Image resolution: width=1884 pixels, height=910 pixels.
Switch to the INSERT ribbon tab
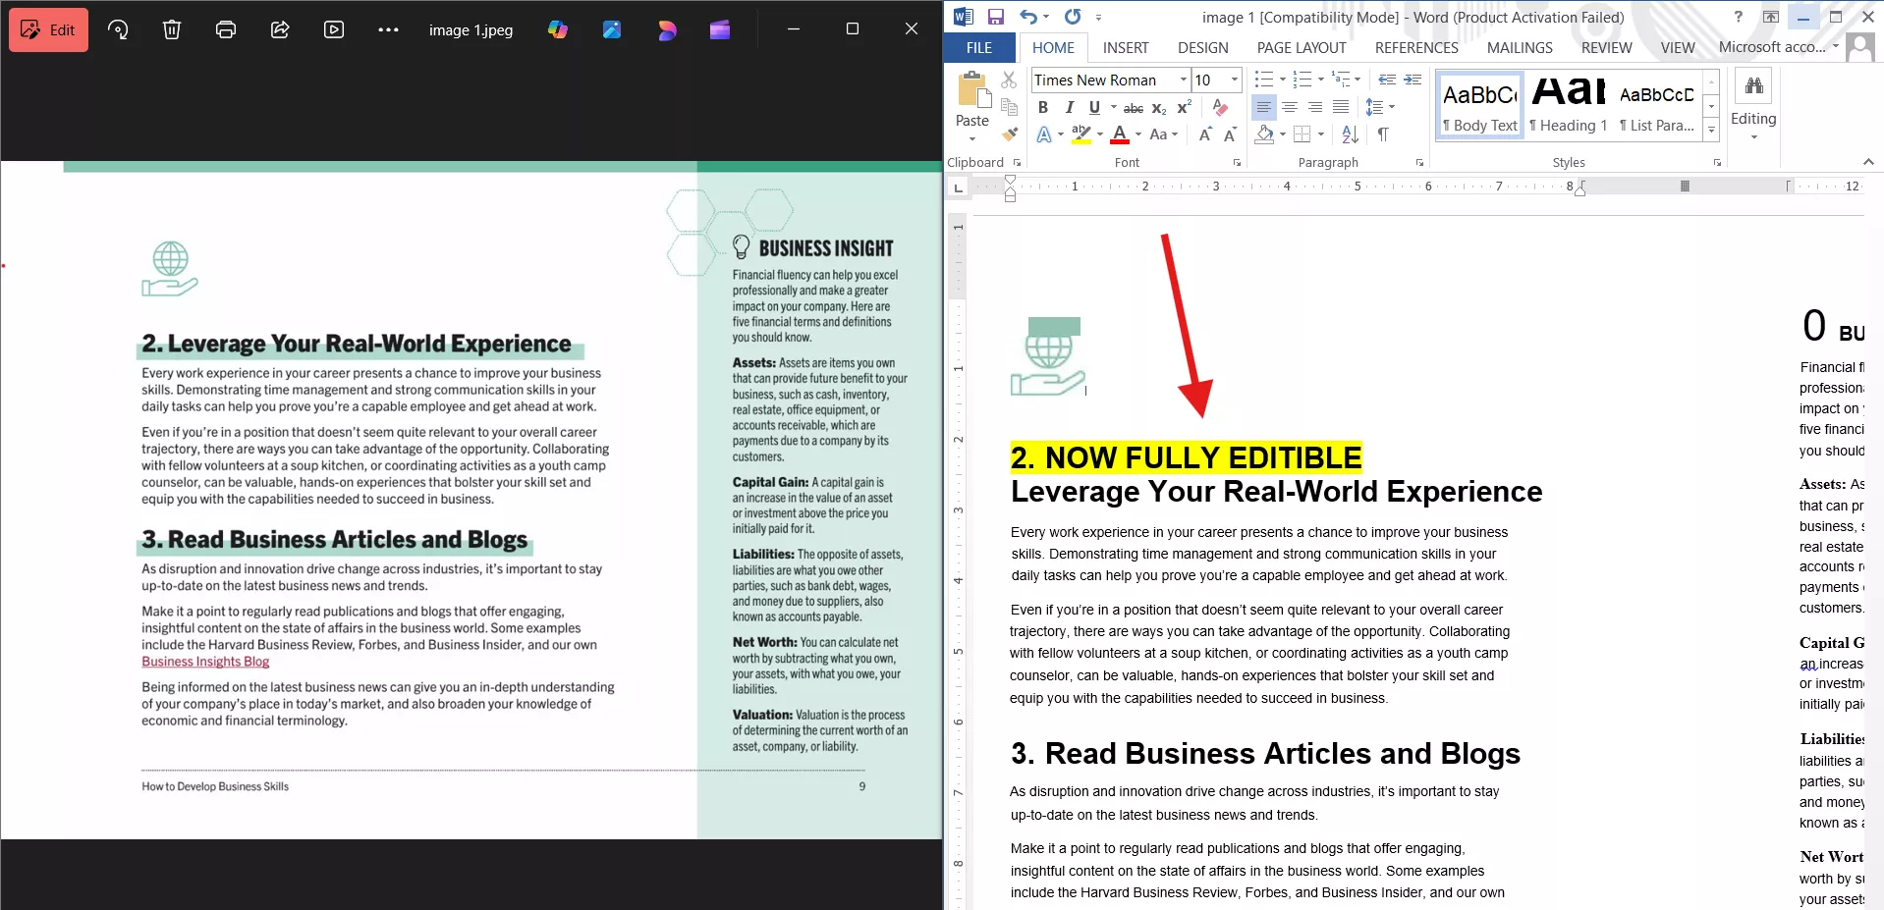pyautogui.click(x=1125, y=47)
